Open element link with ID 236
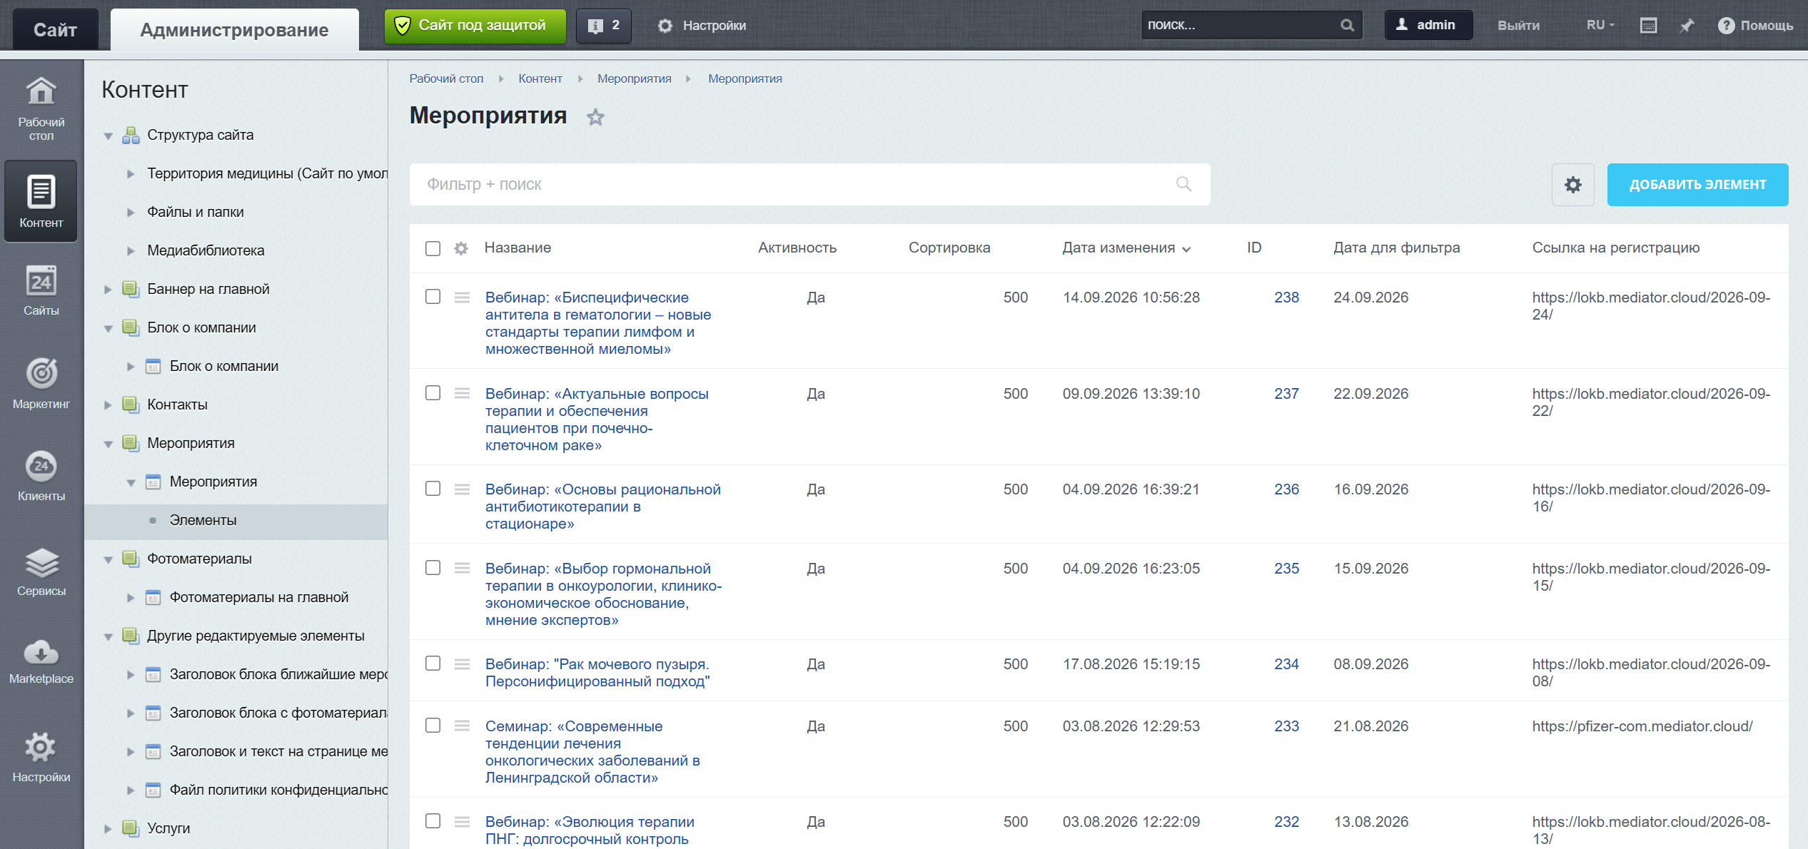The width and height of the screenshot is (1808, 849). [1286, 489]
